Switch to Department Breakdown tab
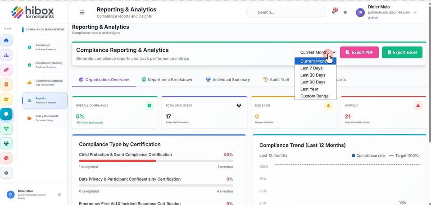Image resolution: width=431 pixels, height=205 pixels. tap(167, 80)
